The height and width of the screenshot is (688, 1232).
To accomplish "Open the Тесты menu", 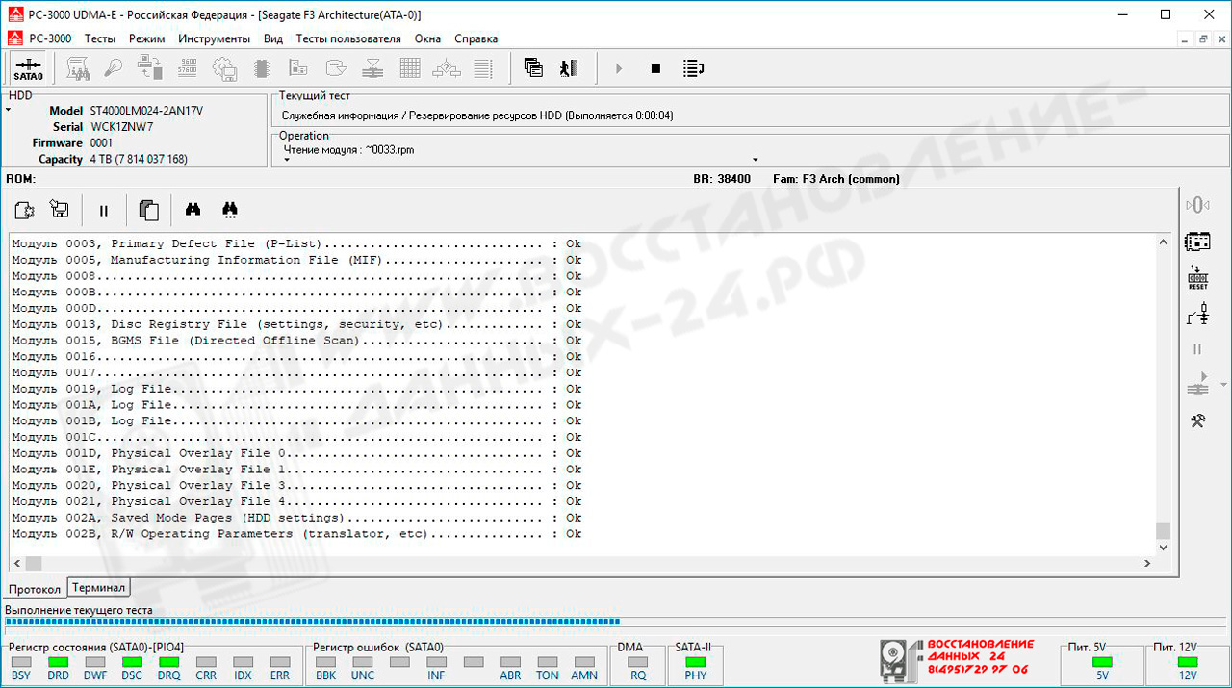I will 100,38.
